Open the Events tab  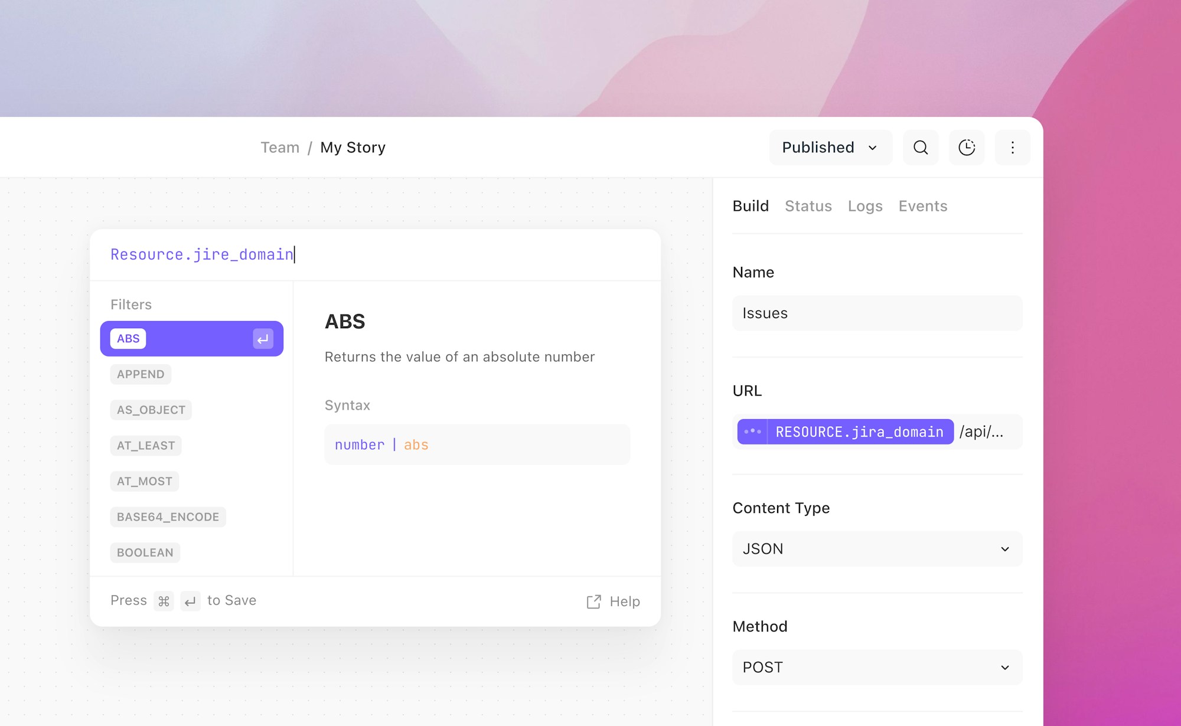click(923, 206)
